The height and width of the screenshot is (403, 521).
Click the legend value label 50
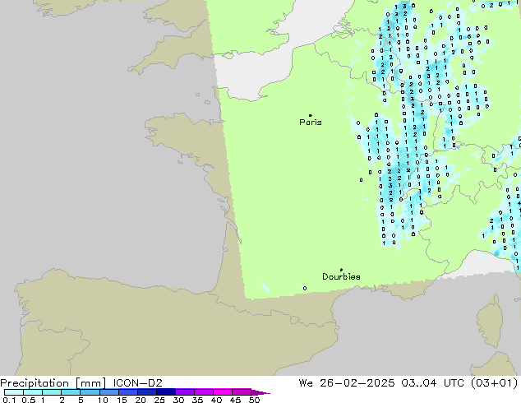pos(254,400)
